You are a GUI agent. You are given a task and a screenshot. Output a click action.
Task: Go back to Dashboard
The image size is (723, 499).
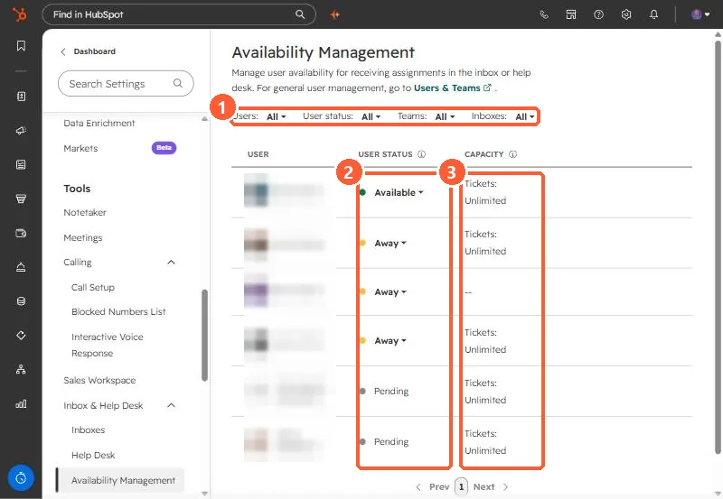point(88,51)
